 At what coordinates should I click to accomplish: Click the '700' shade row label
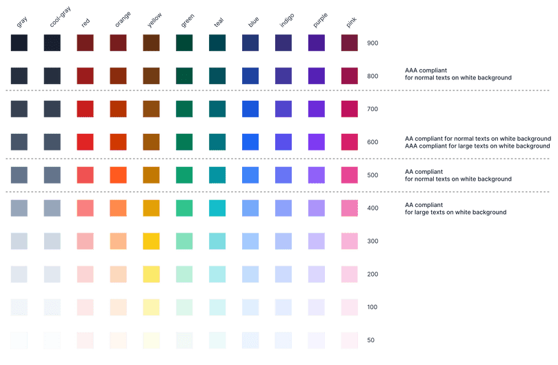(372, 109)
